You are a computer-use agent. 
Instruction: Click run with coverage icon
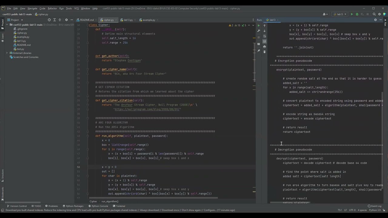tap(362, 14)
